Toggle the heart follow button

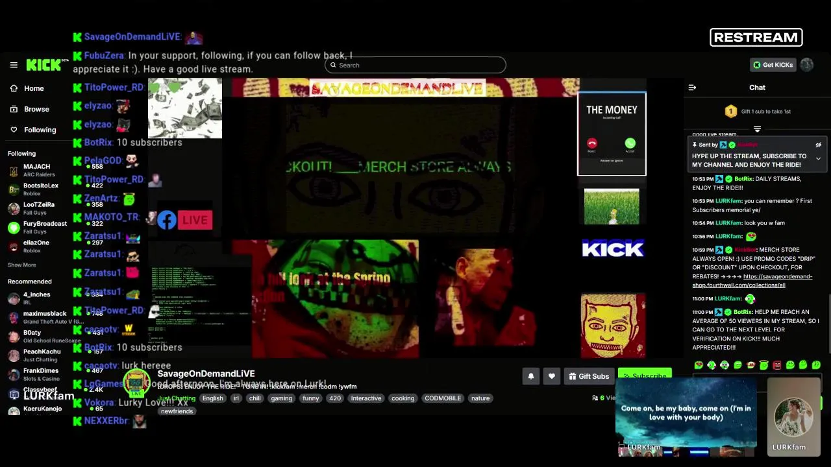(552, 376)
